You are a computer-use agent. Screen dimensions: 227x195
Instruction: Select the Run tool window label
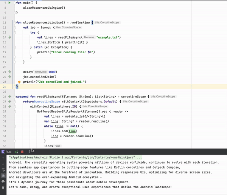point(8,152)
